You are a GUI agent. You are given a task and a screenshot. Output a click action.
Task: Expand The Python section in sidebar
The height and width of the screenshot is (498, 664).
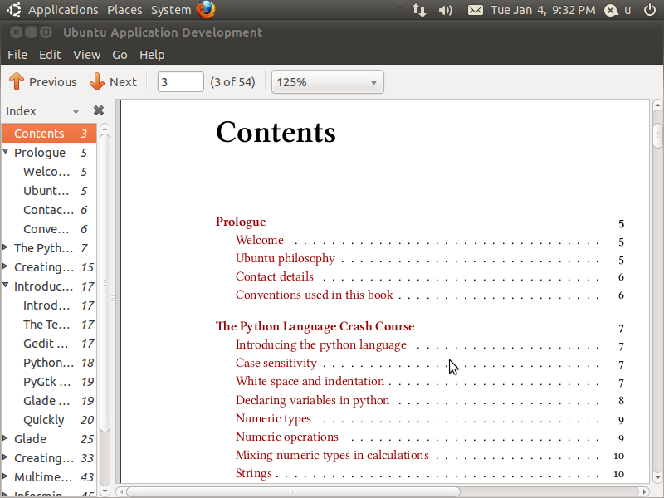(7, 247)
